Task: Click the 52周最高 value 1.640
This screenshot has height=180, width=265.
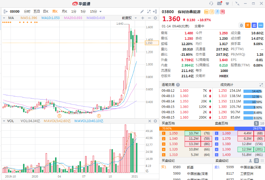Action: [x=223, y=60]
